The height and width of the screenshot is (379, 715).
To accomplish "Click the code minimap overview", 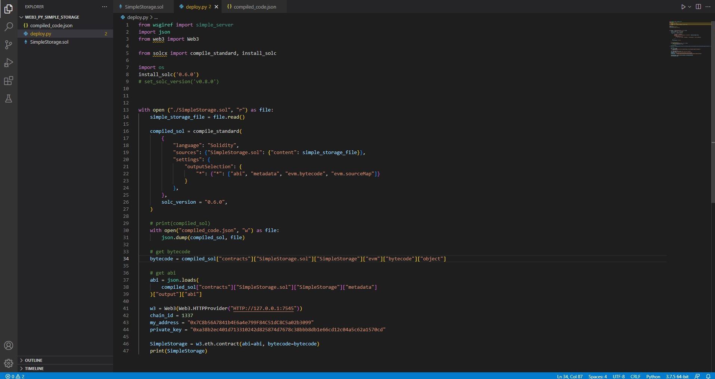I will coord(690,39).
